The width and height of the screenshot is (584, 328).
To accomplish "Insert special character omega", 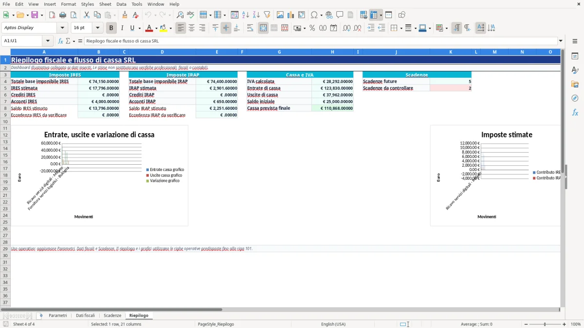I will pos(314,15).
